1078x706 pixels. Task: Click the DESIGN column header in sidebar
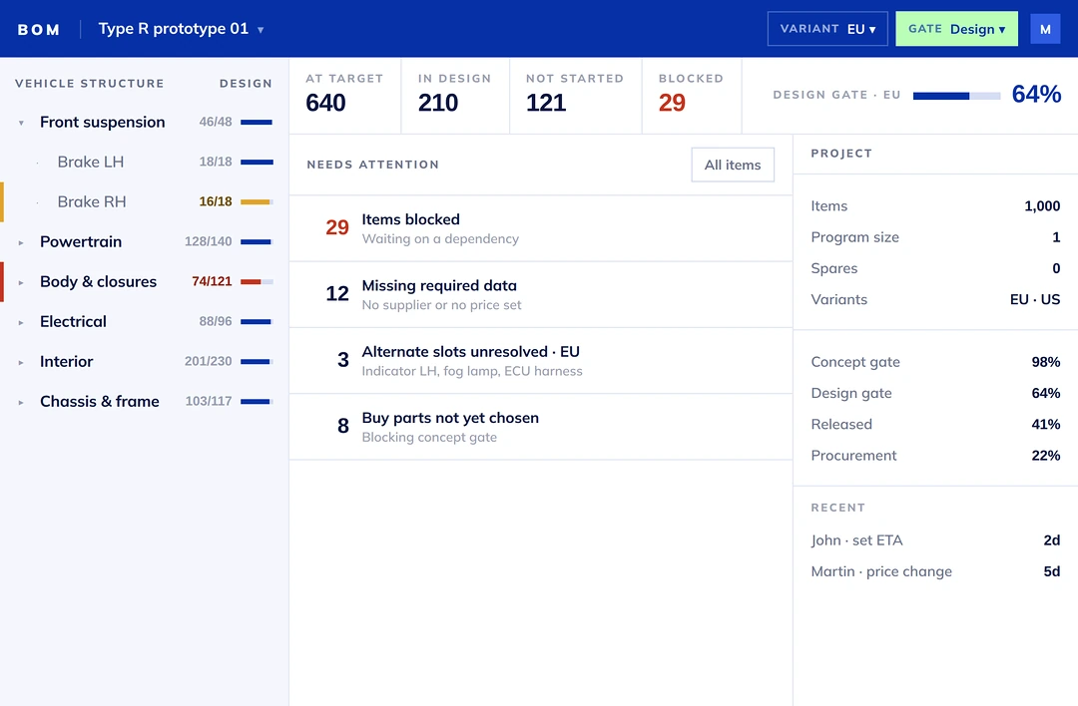tap(246, 83)
